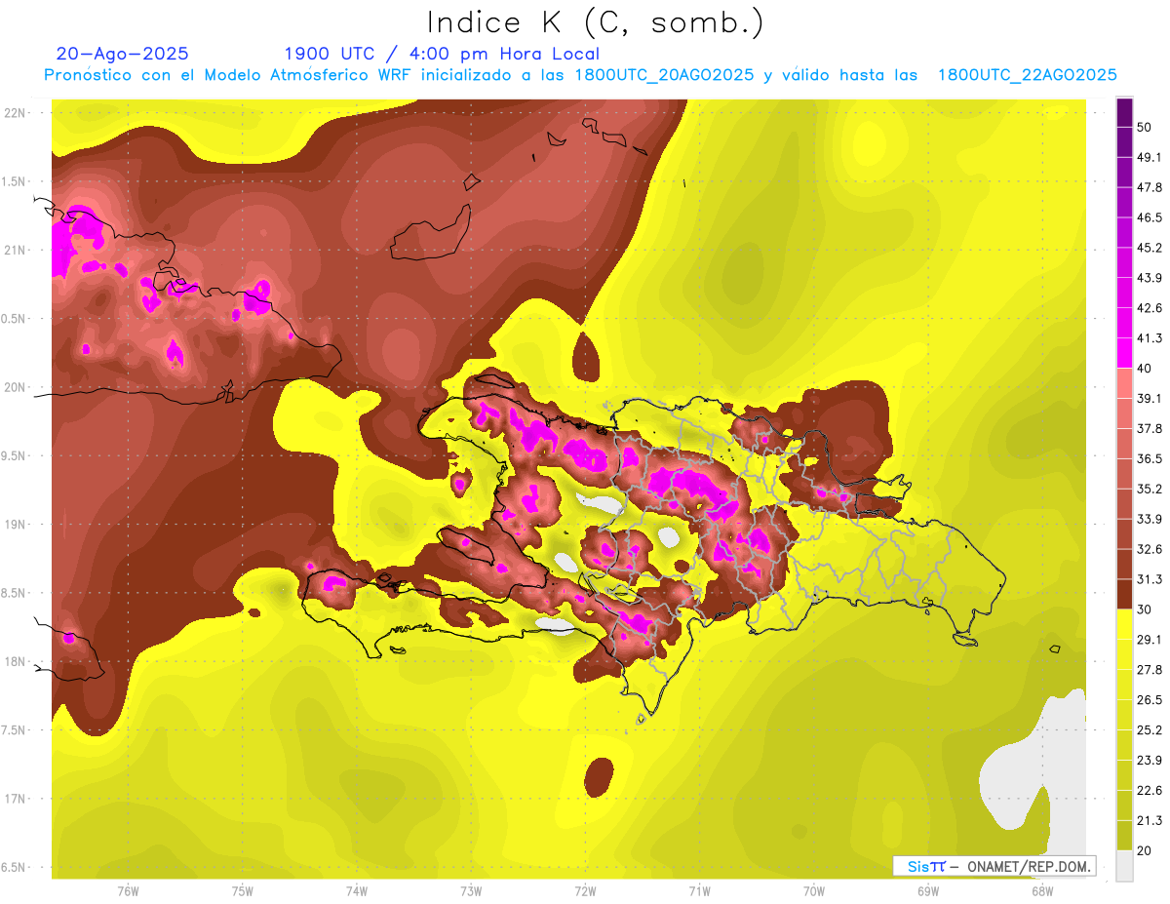Click the 'SisTT – ONAMET/REP.DOM.' credit box

point(994,866)
